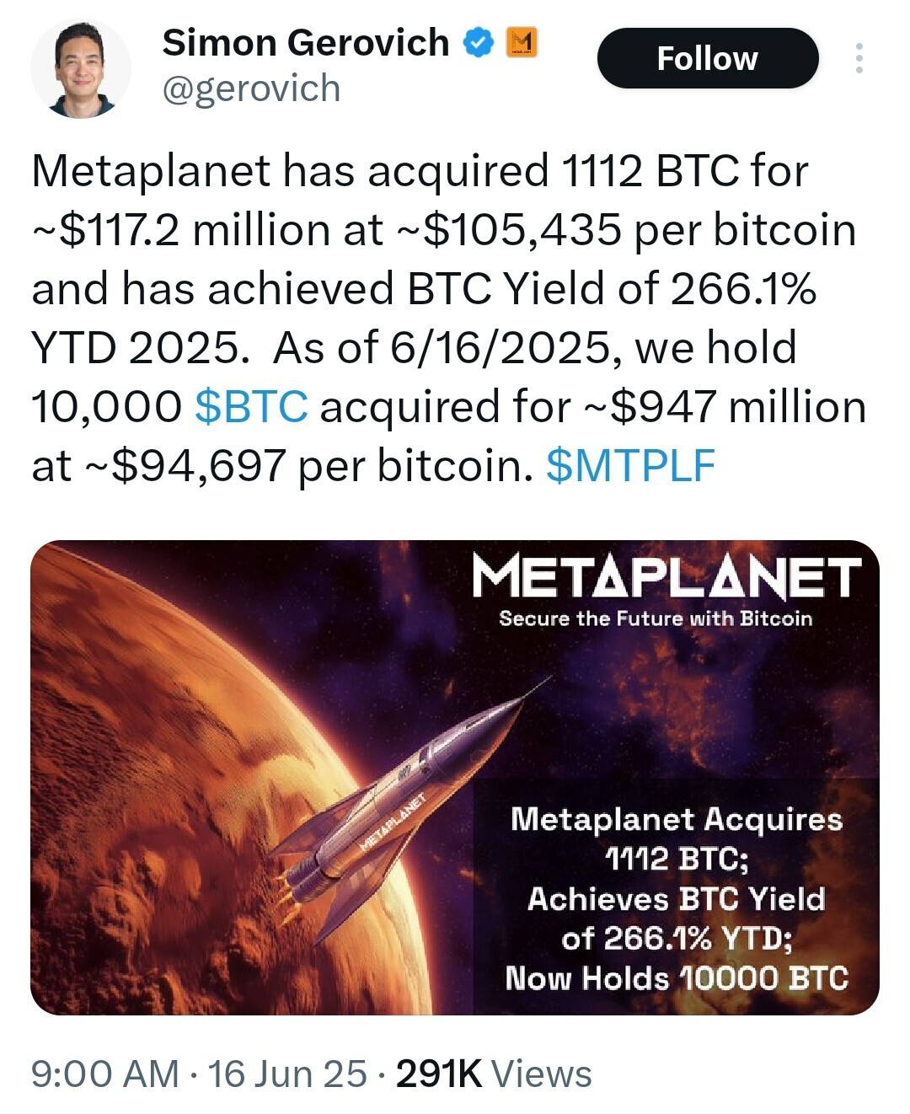The width and height of the screenshot is (910, 1114).
Task: Open the orange Metaplanet affiliate badge
Action: (522, 42)
